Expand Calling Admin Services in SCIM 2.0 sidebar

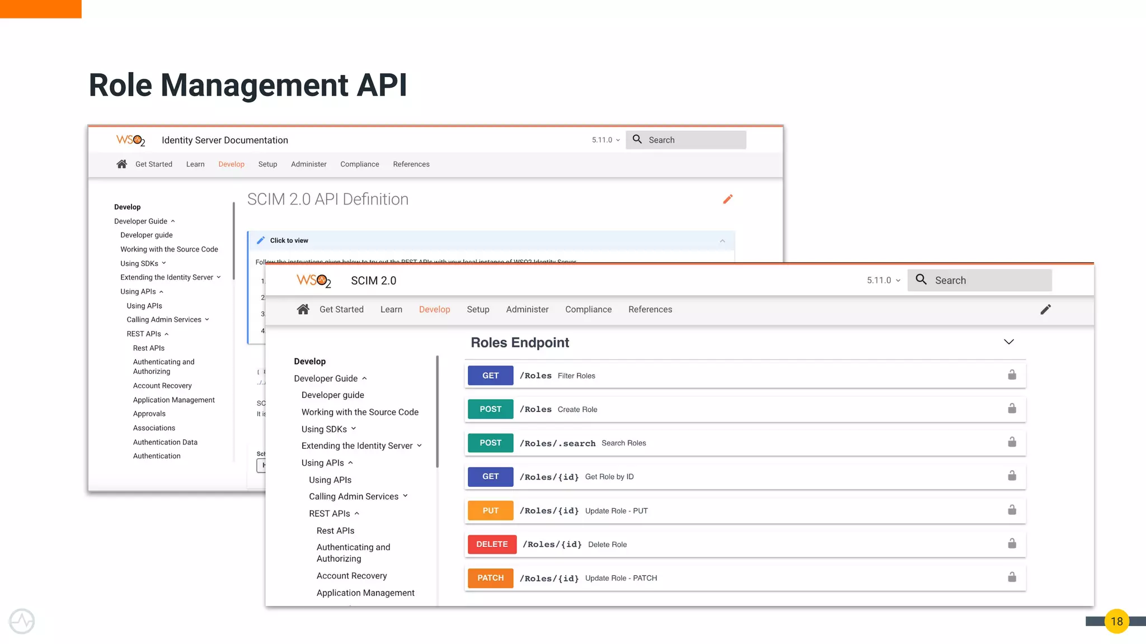pos(405,496)
